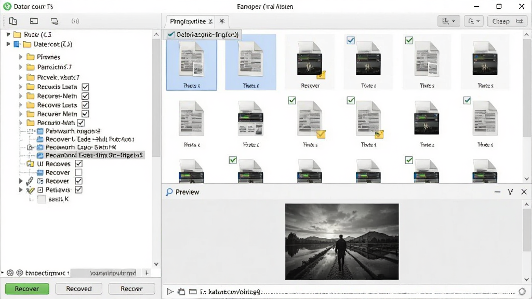Click the magnifier icon beside the Preview title
532x299 pixels.
point(169,192)
